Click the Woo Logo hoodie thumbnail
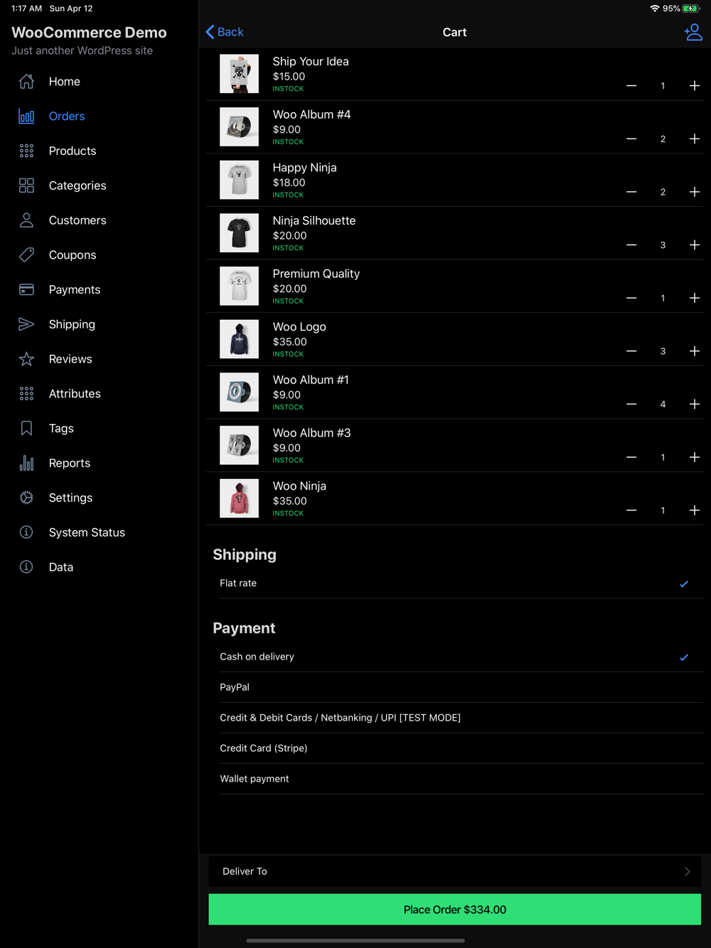Image resolution: width=711 pixels, height=948 pixels. pos(239,339)
